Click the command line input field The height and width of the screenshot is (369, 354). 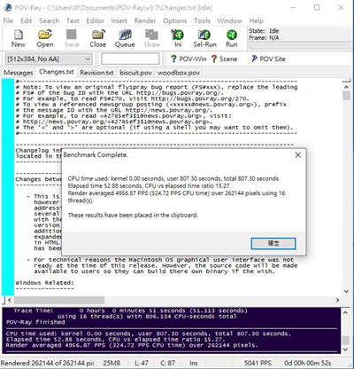pyautogui.click(x=130, y=59)
